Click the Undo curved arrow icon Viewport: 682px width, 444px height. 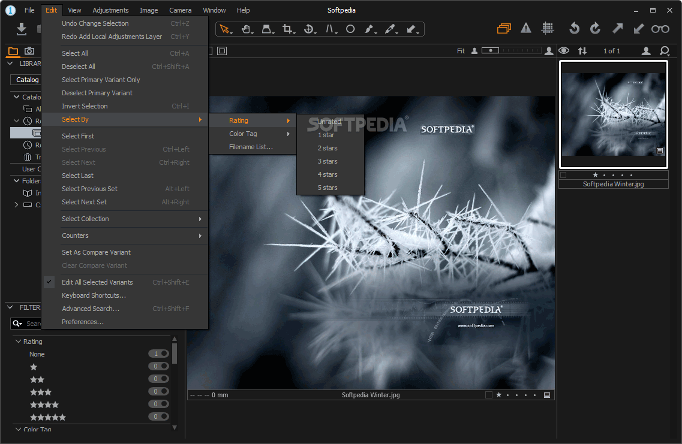(x=574, y=28)
